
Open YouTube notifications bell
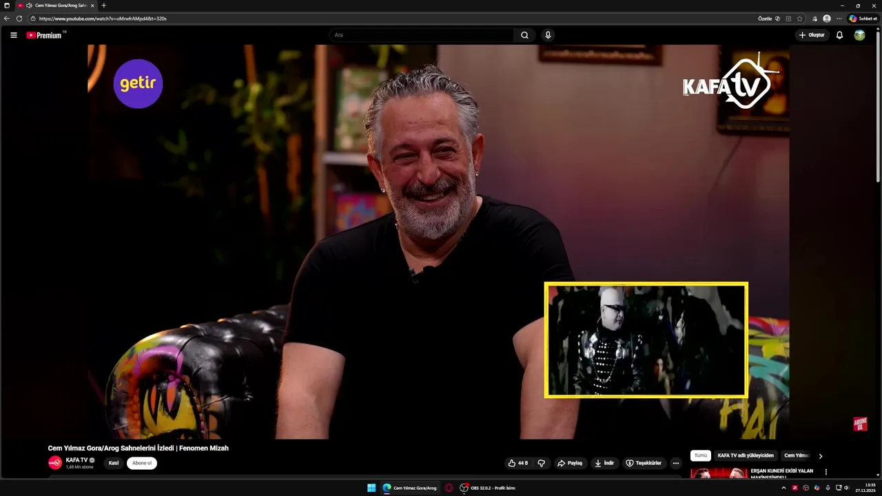839,35
